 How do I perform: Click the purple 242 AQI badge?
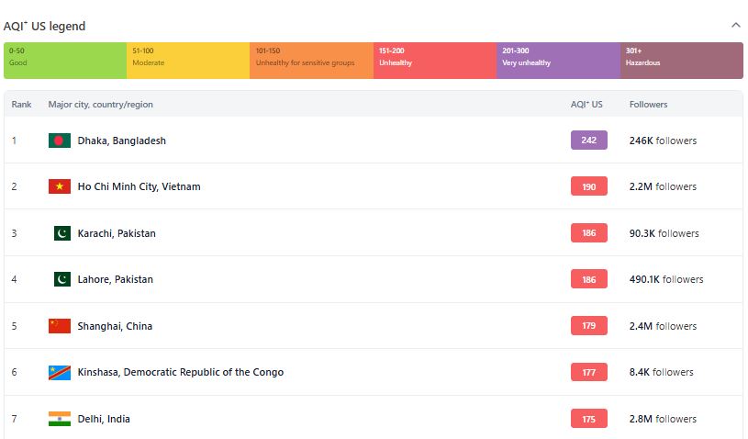[x=589, y=141]
